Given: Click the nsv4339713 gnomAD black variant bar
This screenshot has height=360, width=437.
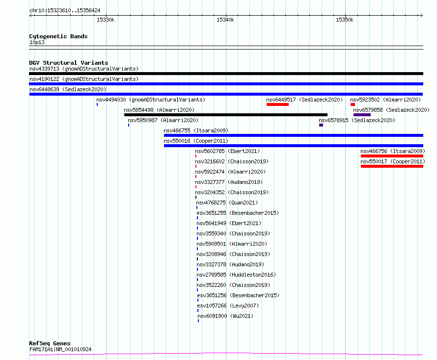Looking at the screenshot, I should tap(226, 74).
